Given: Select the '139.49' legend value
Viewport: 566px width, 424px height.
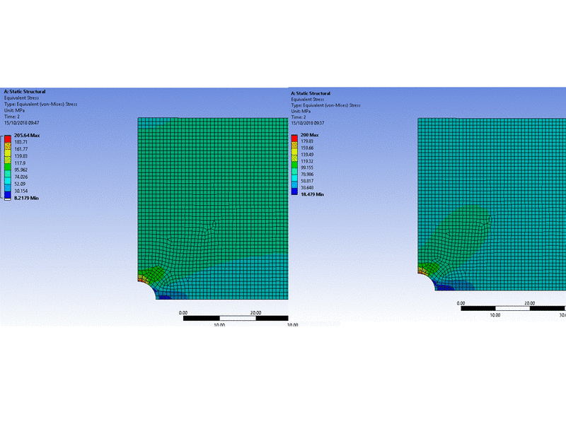Looking at the screenshot, I should click(x=307, y=155).
